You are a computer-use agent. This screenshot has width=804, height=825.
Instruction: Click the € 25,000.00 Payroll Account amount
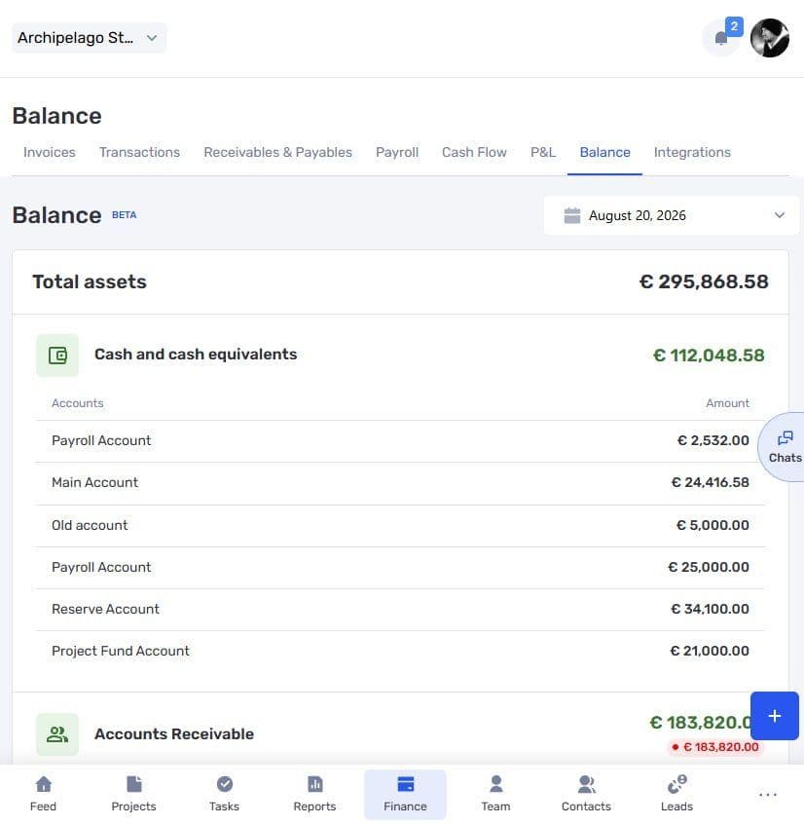point(709,567)
